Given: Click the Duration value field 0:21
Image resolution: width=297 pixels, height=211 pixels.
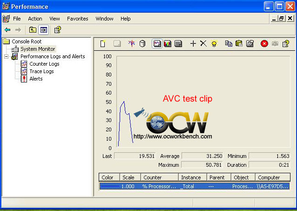Looking at the screenshot, I should (x=270, y=165).
